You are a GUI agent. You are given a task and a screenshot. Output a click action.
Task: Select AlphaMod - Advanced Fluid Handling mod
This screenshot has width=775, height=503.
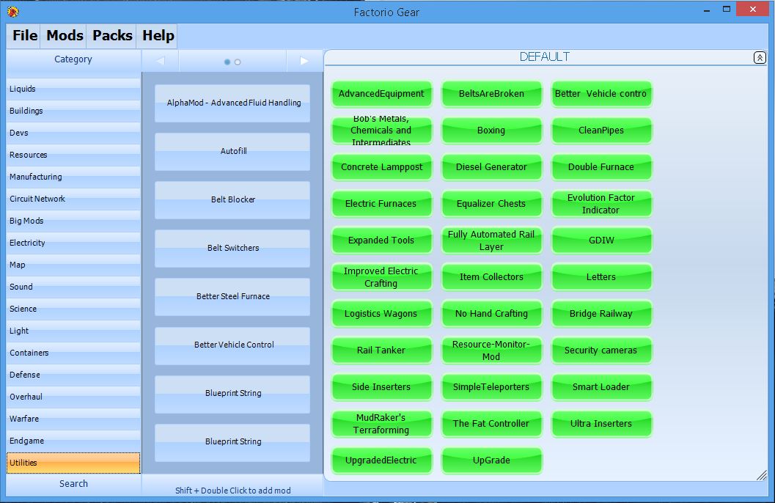point(232,103)
